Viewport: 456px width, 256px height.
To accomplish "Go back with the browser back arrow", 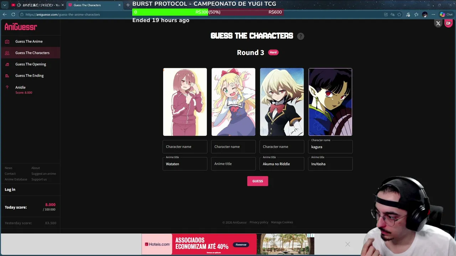I will pos(5,15).
